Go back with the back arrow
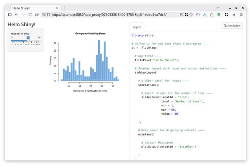 17,15
